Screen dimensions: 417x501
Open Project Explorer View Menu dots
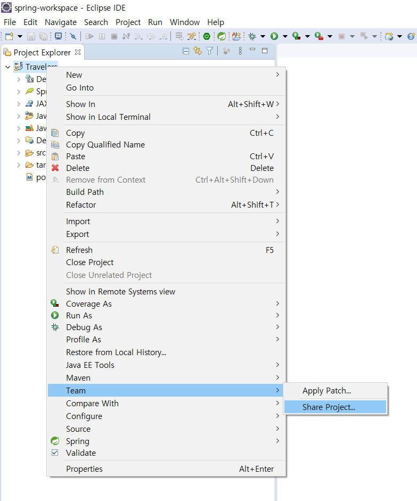coord(240,51)
